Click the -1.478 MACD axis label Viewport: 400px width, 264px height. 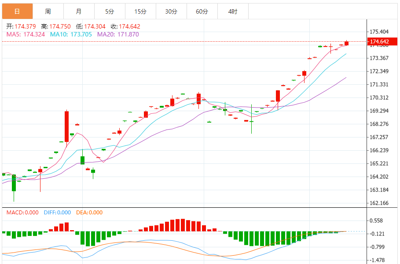376,260
